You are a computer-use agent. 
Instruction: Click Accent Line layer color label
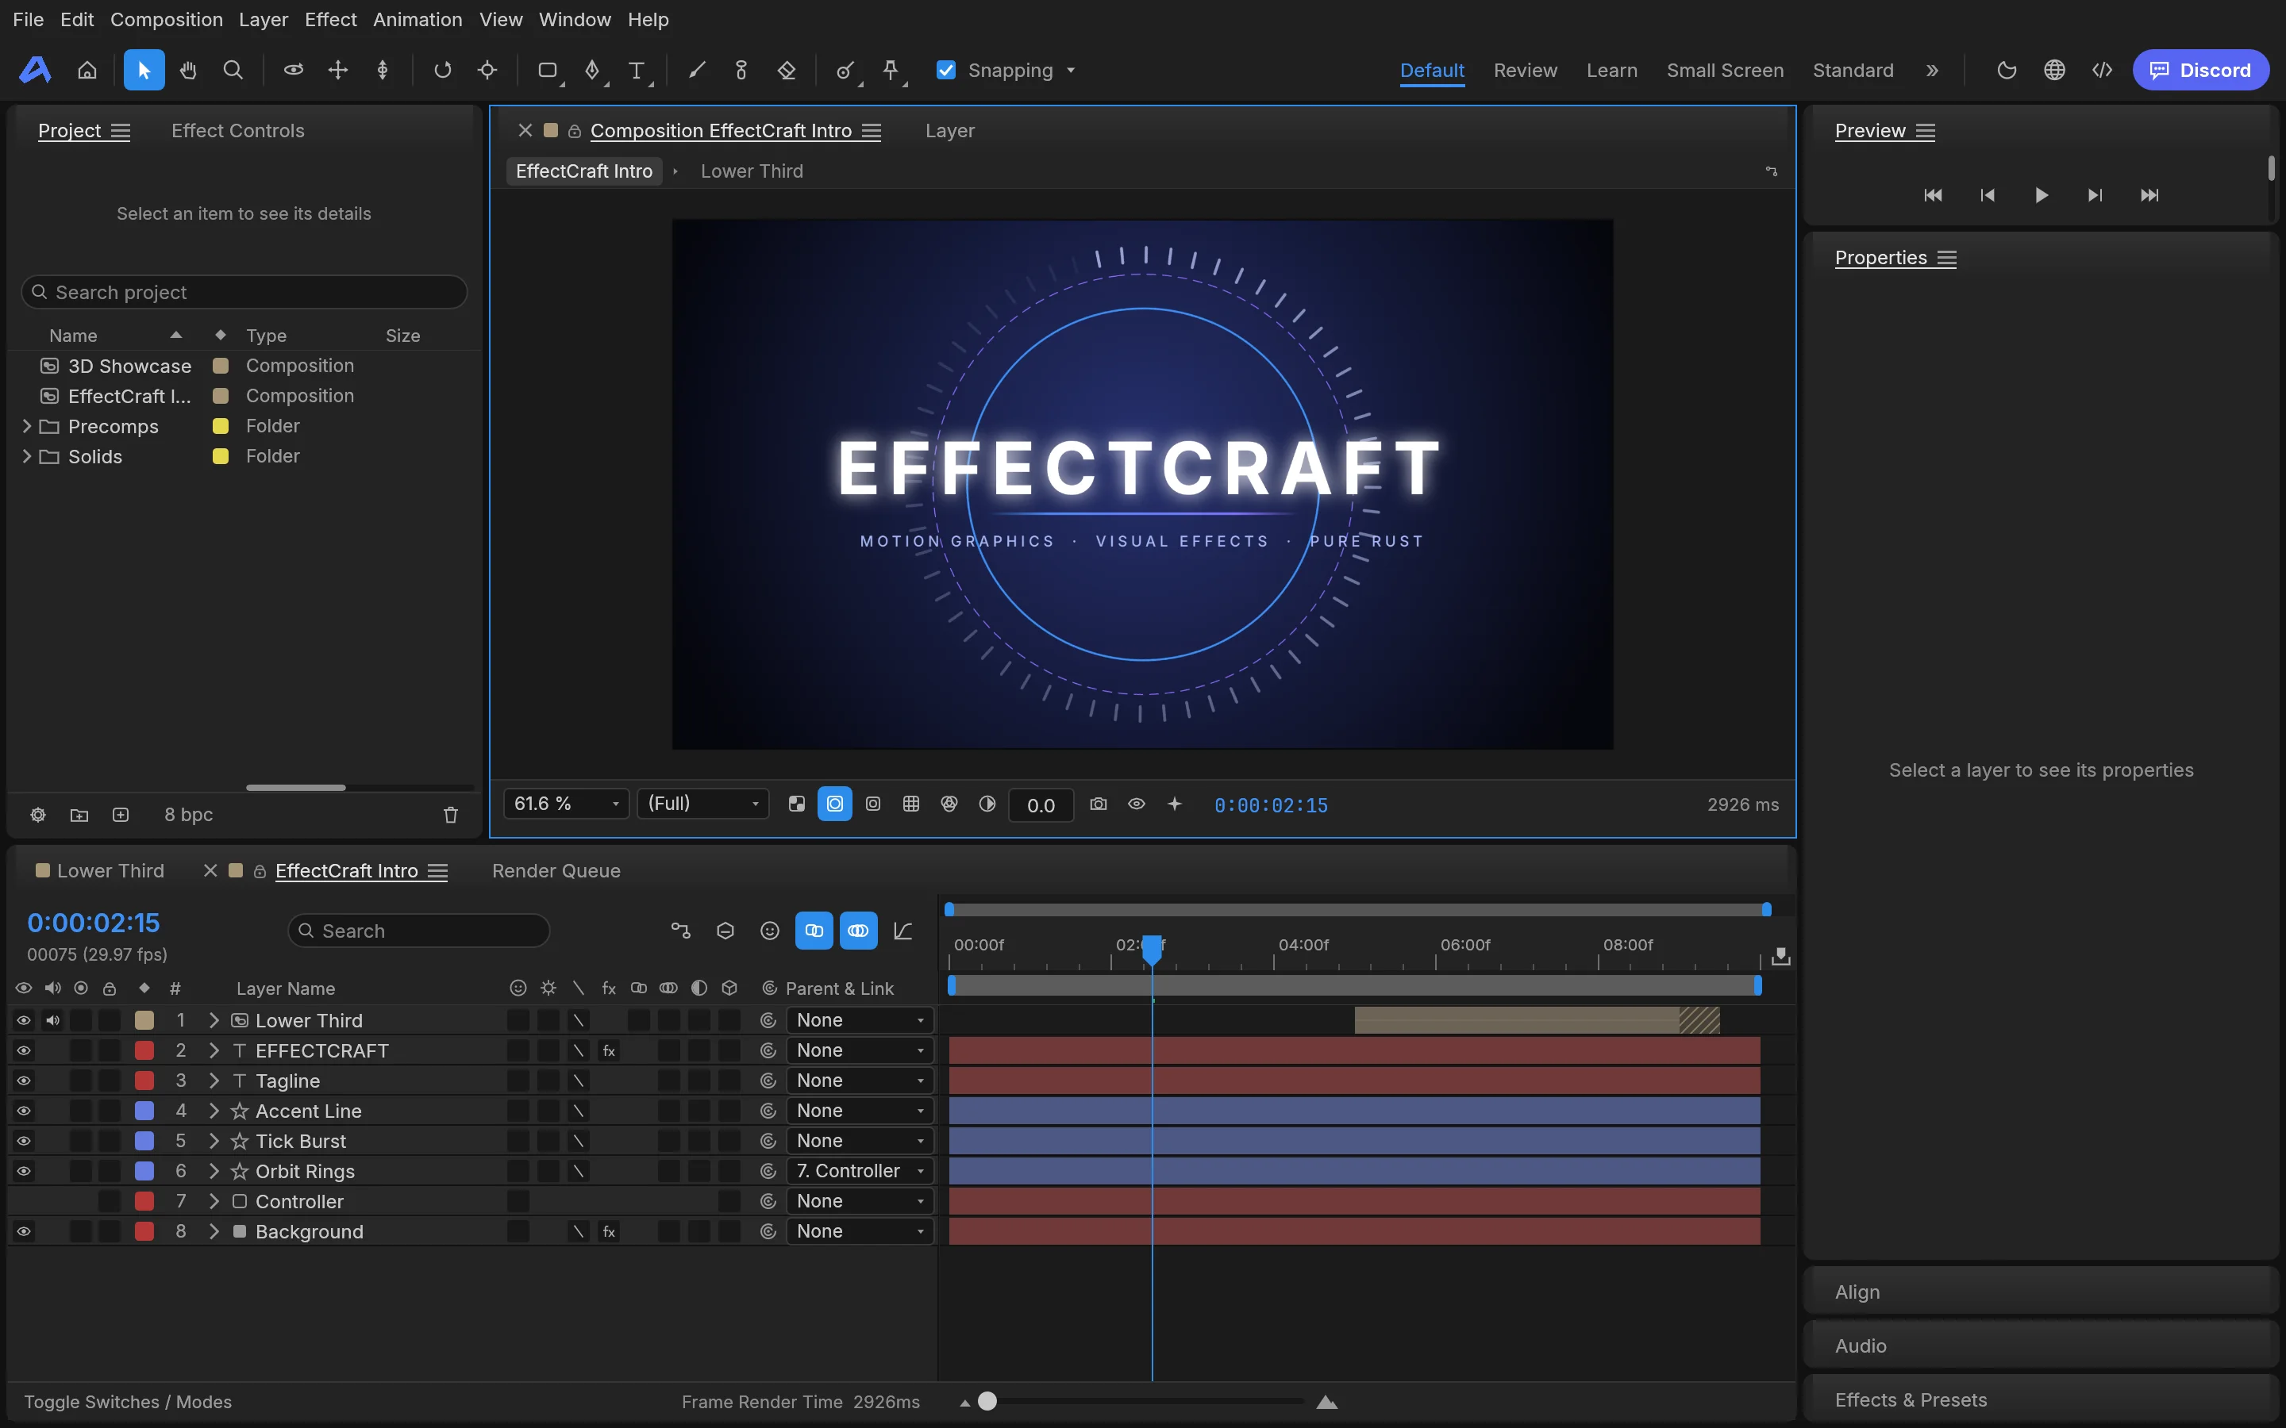[144, 1111]
